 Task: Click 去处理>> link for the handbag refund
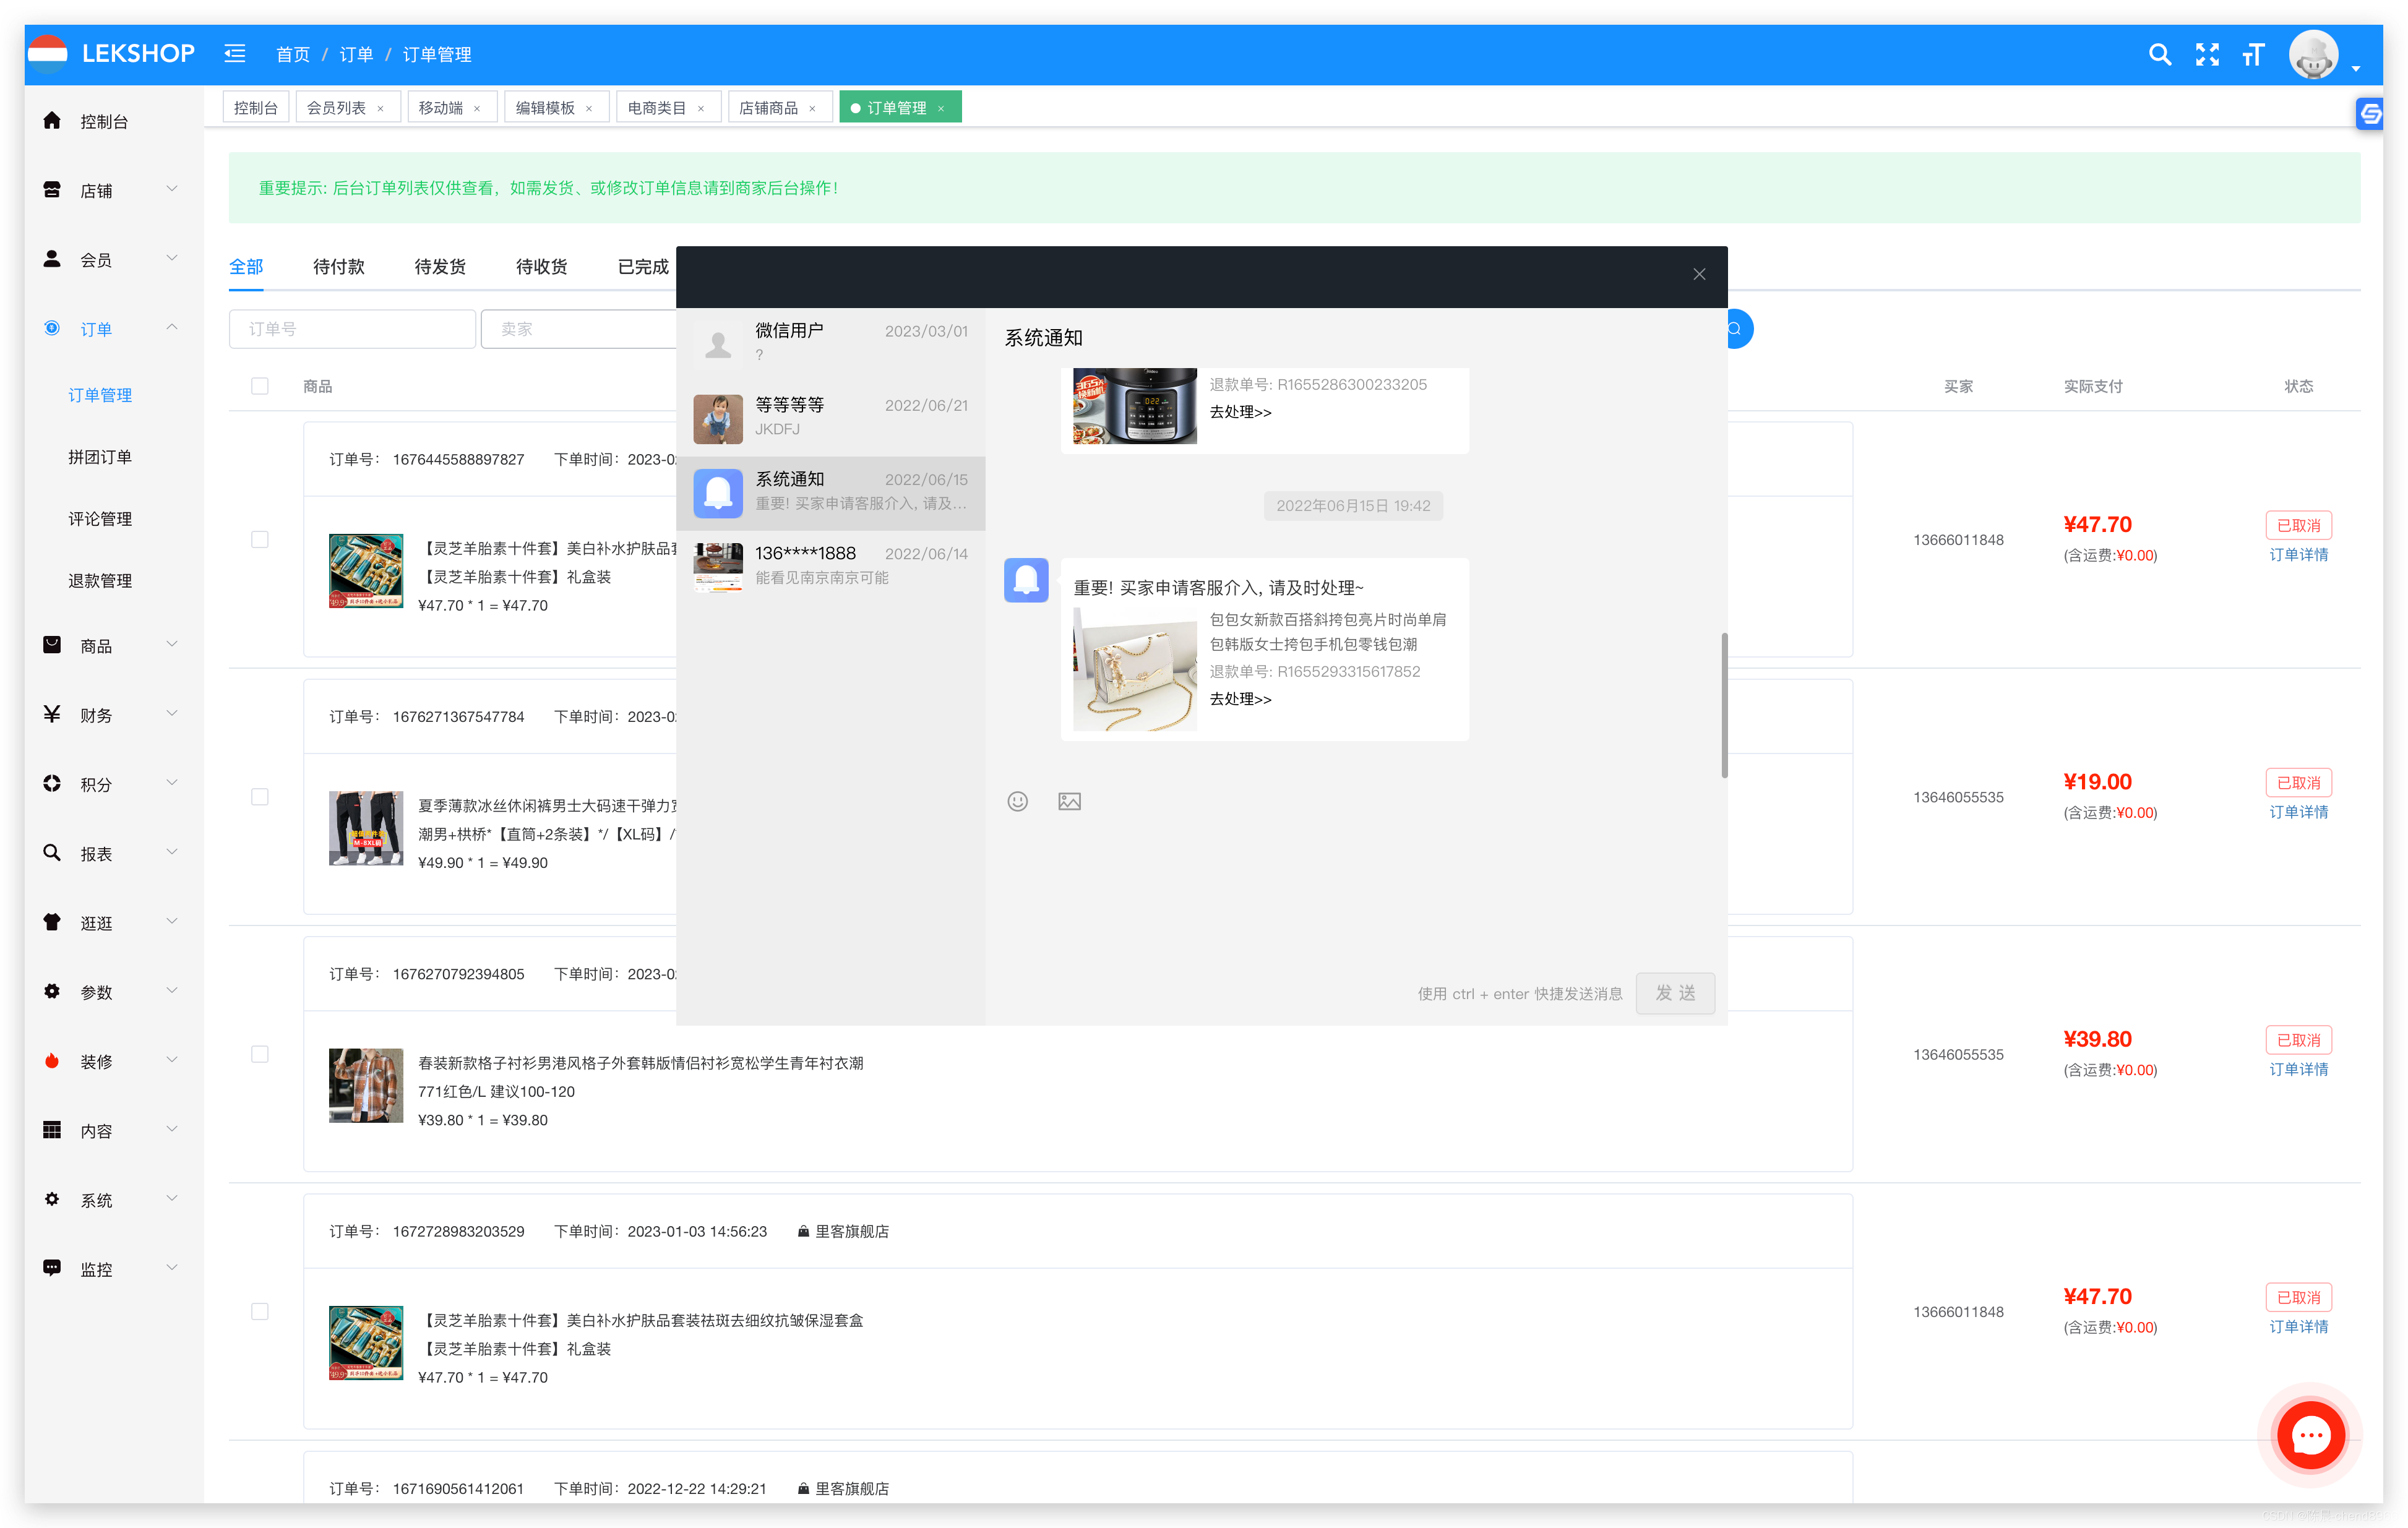pyautogui.click(x=1240, y=699)
